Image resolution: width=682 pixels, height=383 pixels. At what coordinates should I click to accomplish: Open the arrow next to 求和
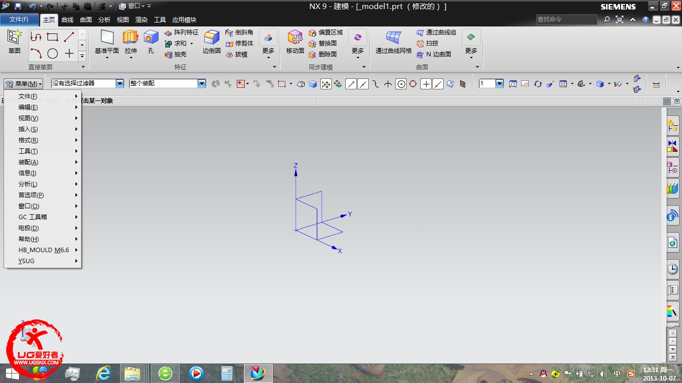[191, 43]
